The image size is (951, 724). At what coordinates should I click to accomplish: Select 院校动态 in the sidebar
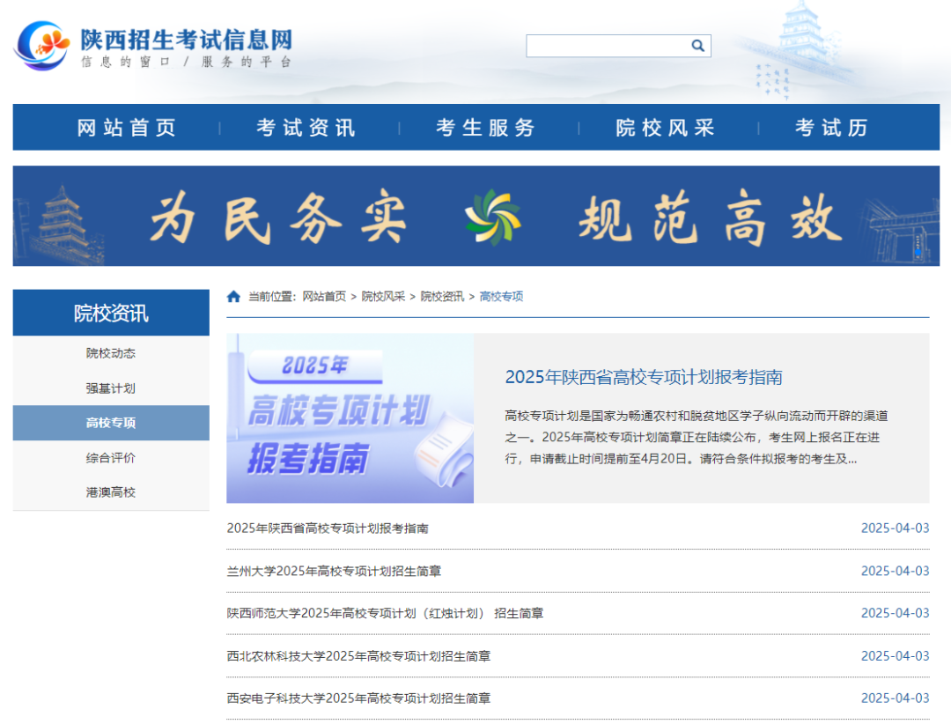point(109,352)
